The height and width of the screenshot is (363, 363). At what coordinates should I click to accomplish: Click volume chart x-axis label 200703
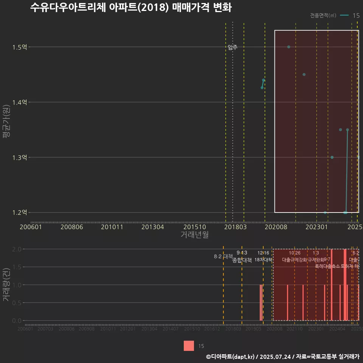(45, 329)
